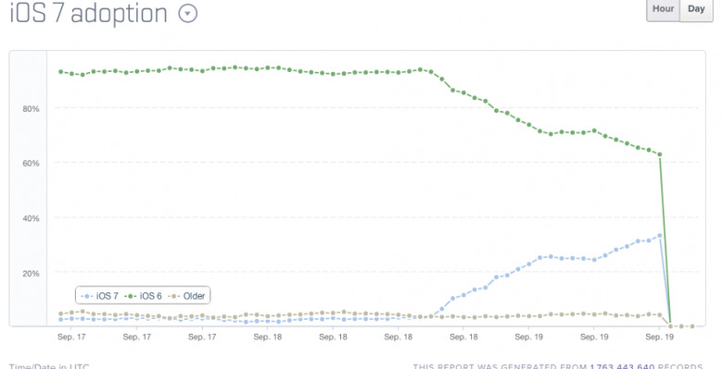Select the last iOS 6 point before the drop
Viewport: 723px width, 369px height.
click(x=659, y=154)
